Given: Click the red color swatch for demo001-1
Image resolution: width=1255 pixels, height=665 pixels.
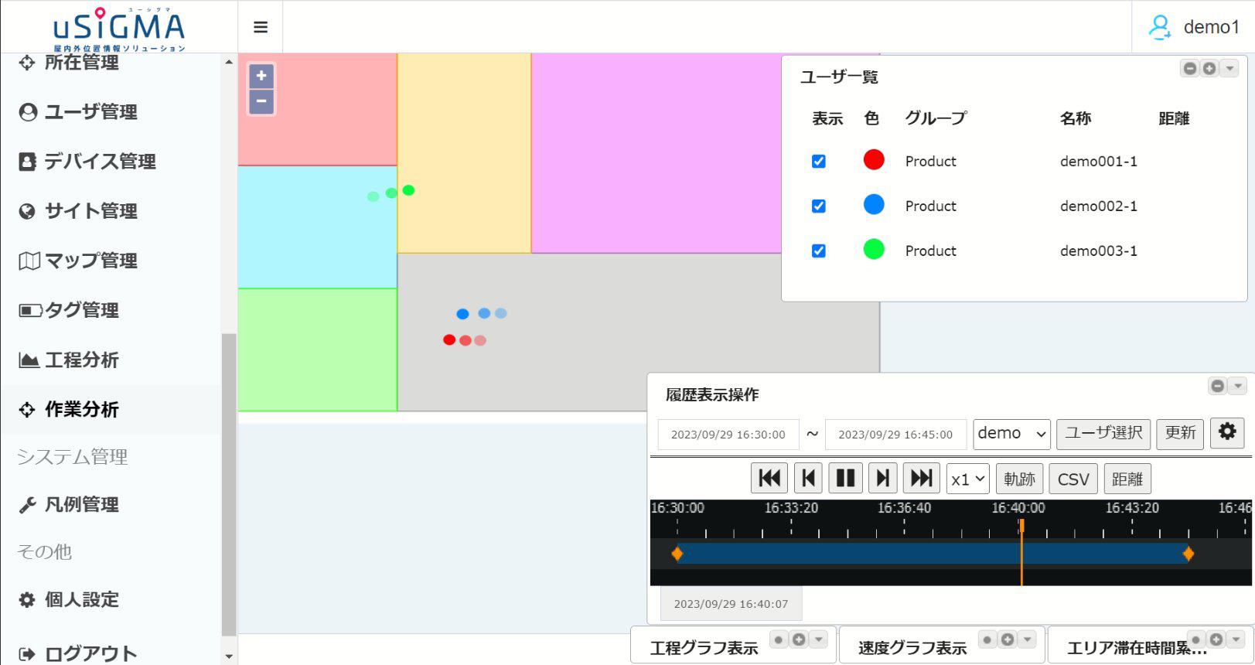Looking at the screenshot, I should coord(874,160).
